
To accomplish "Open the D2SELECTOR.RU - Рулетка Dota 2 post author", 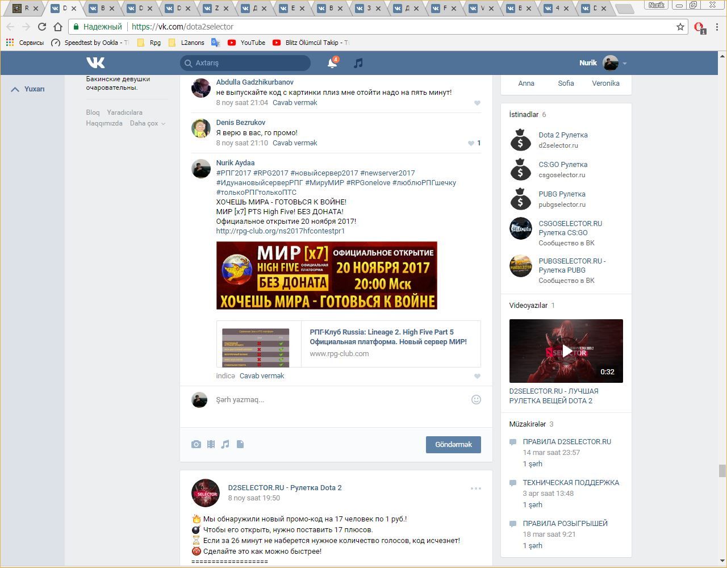I will pyautogui.click(x=285, y=488).
